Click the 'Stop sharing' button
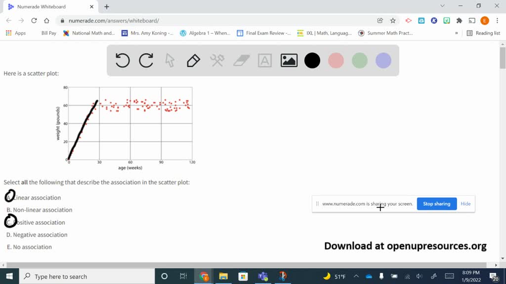Image resolution: width=506 pixels, height=284 pixels. [436, 204]
